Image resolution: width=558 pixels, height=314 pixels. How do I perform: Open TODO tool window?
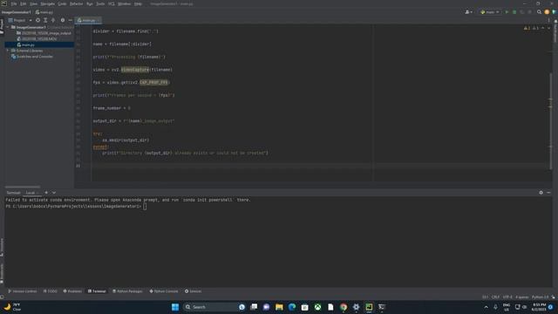[x=51, y=291]
